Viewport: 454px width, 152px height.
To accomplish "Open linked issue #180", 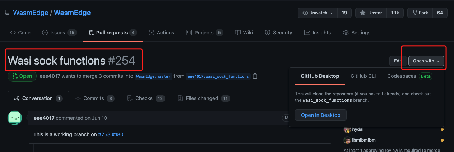I will click(x=118, y=134).
